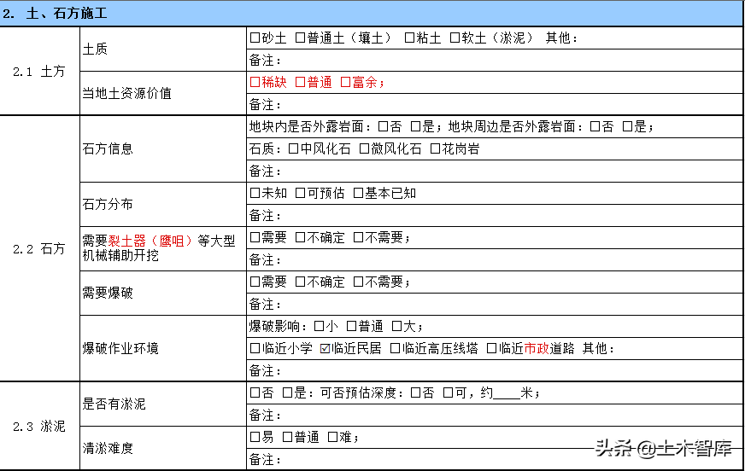Select 小 for 爆破影响

319,326
